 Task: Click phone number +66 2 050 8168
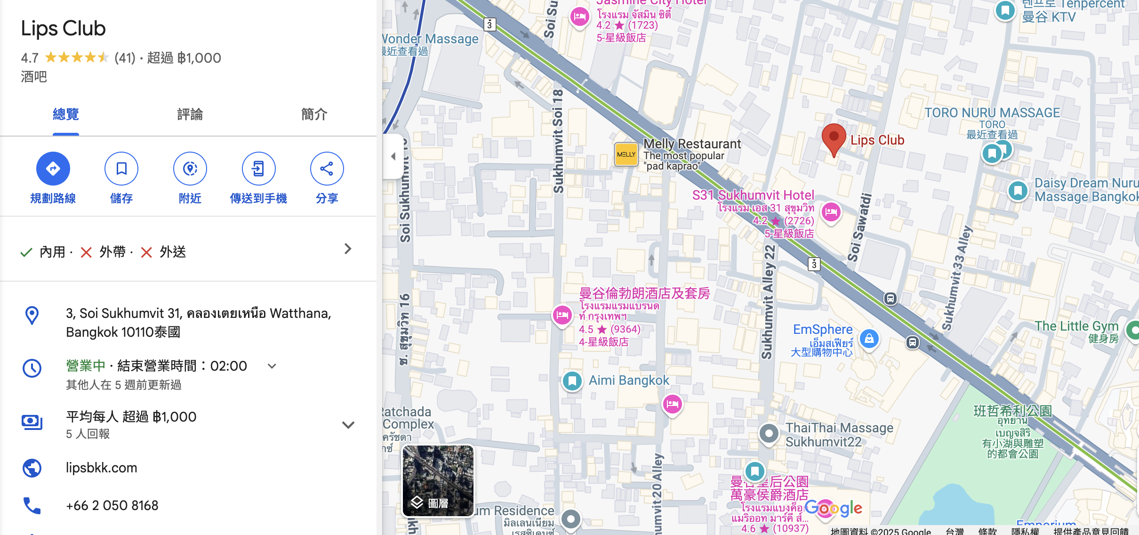pos(112,505)
